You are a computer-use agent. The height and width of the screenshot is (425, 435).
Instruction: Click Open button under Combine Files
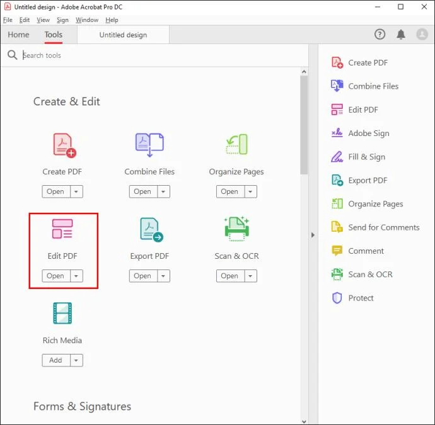143,191
